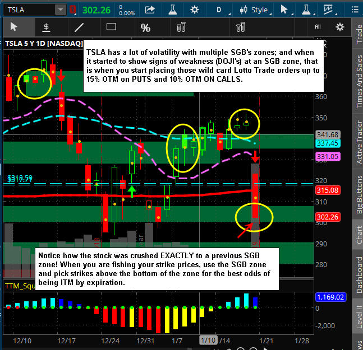Click the 12/10 date on time axis
The height and width of the screenshot is (350, 363).
[22, 340]
